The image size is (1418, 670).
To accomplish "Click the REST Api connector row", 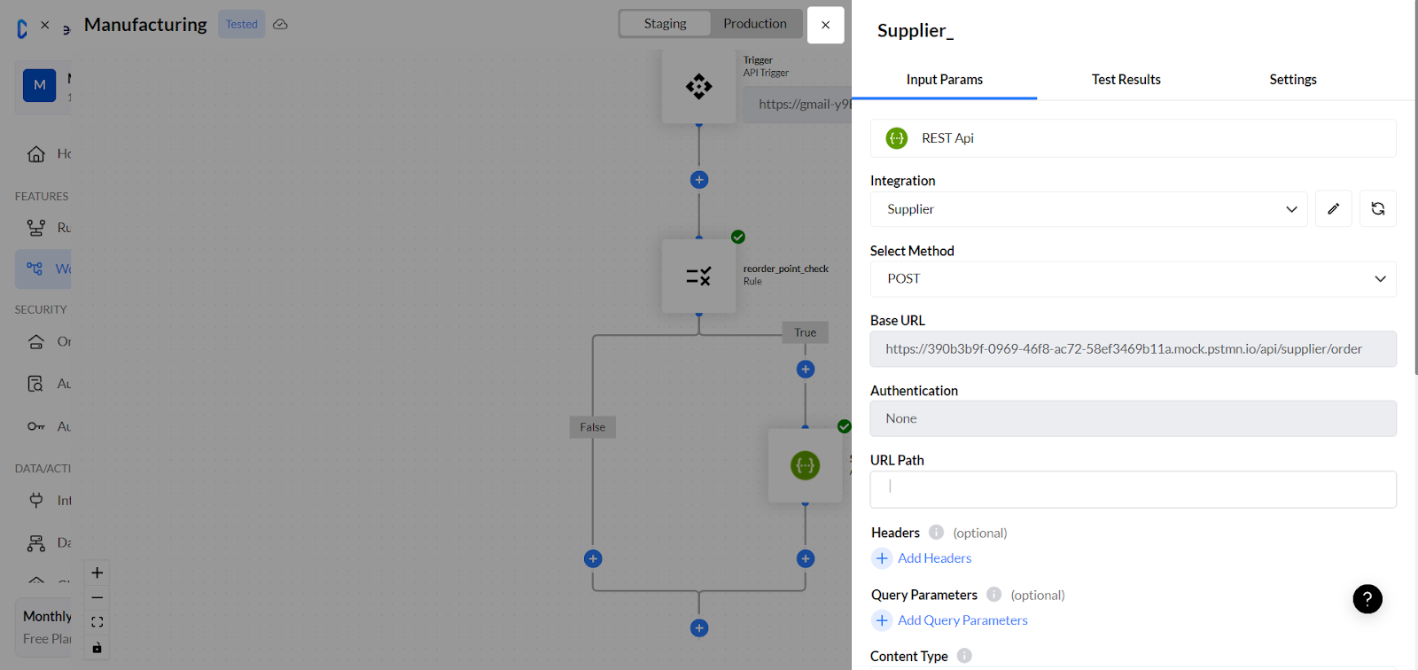I will click(1134, 138).
